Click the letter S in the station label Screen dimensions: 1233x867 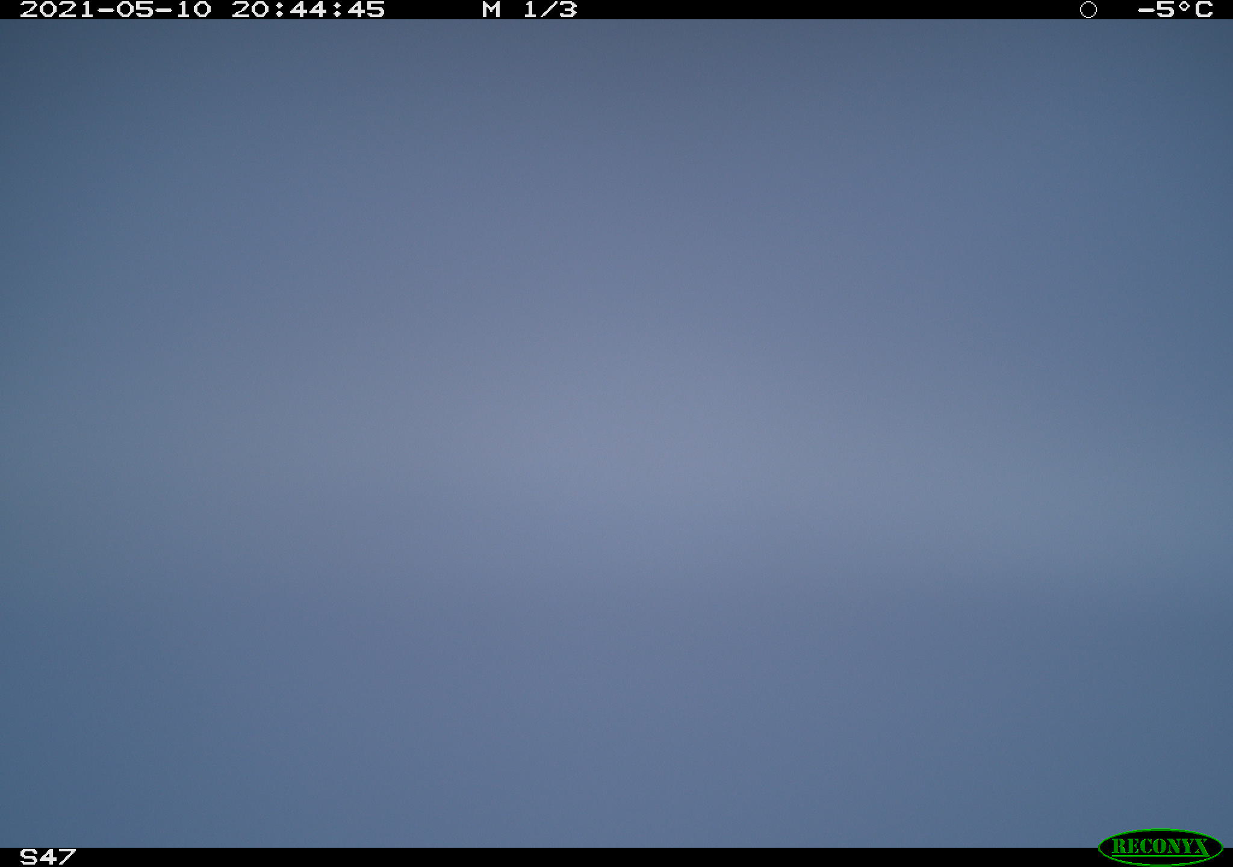29,856
